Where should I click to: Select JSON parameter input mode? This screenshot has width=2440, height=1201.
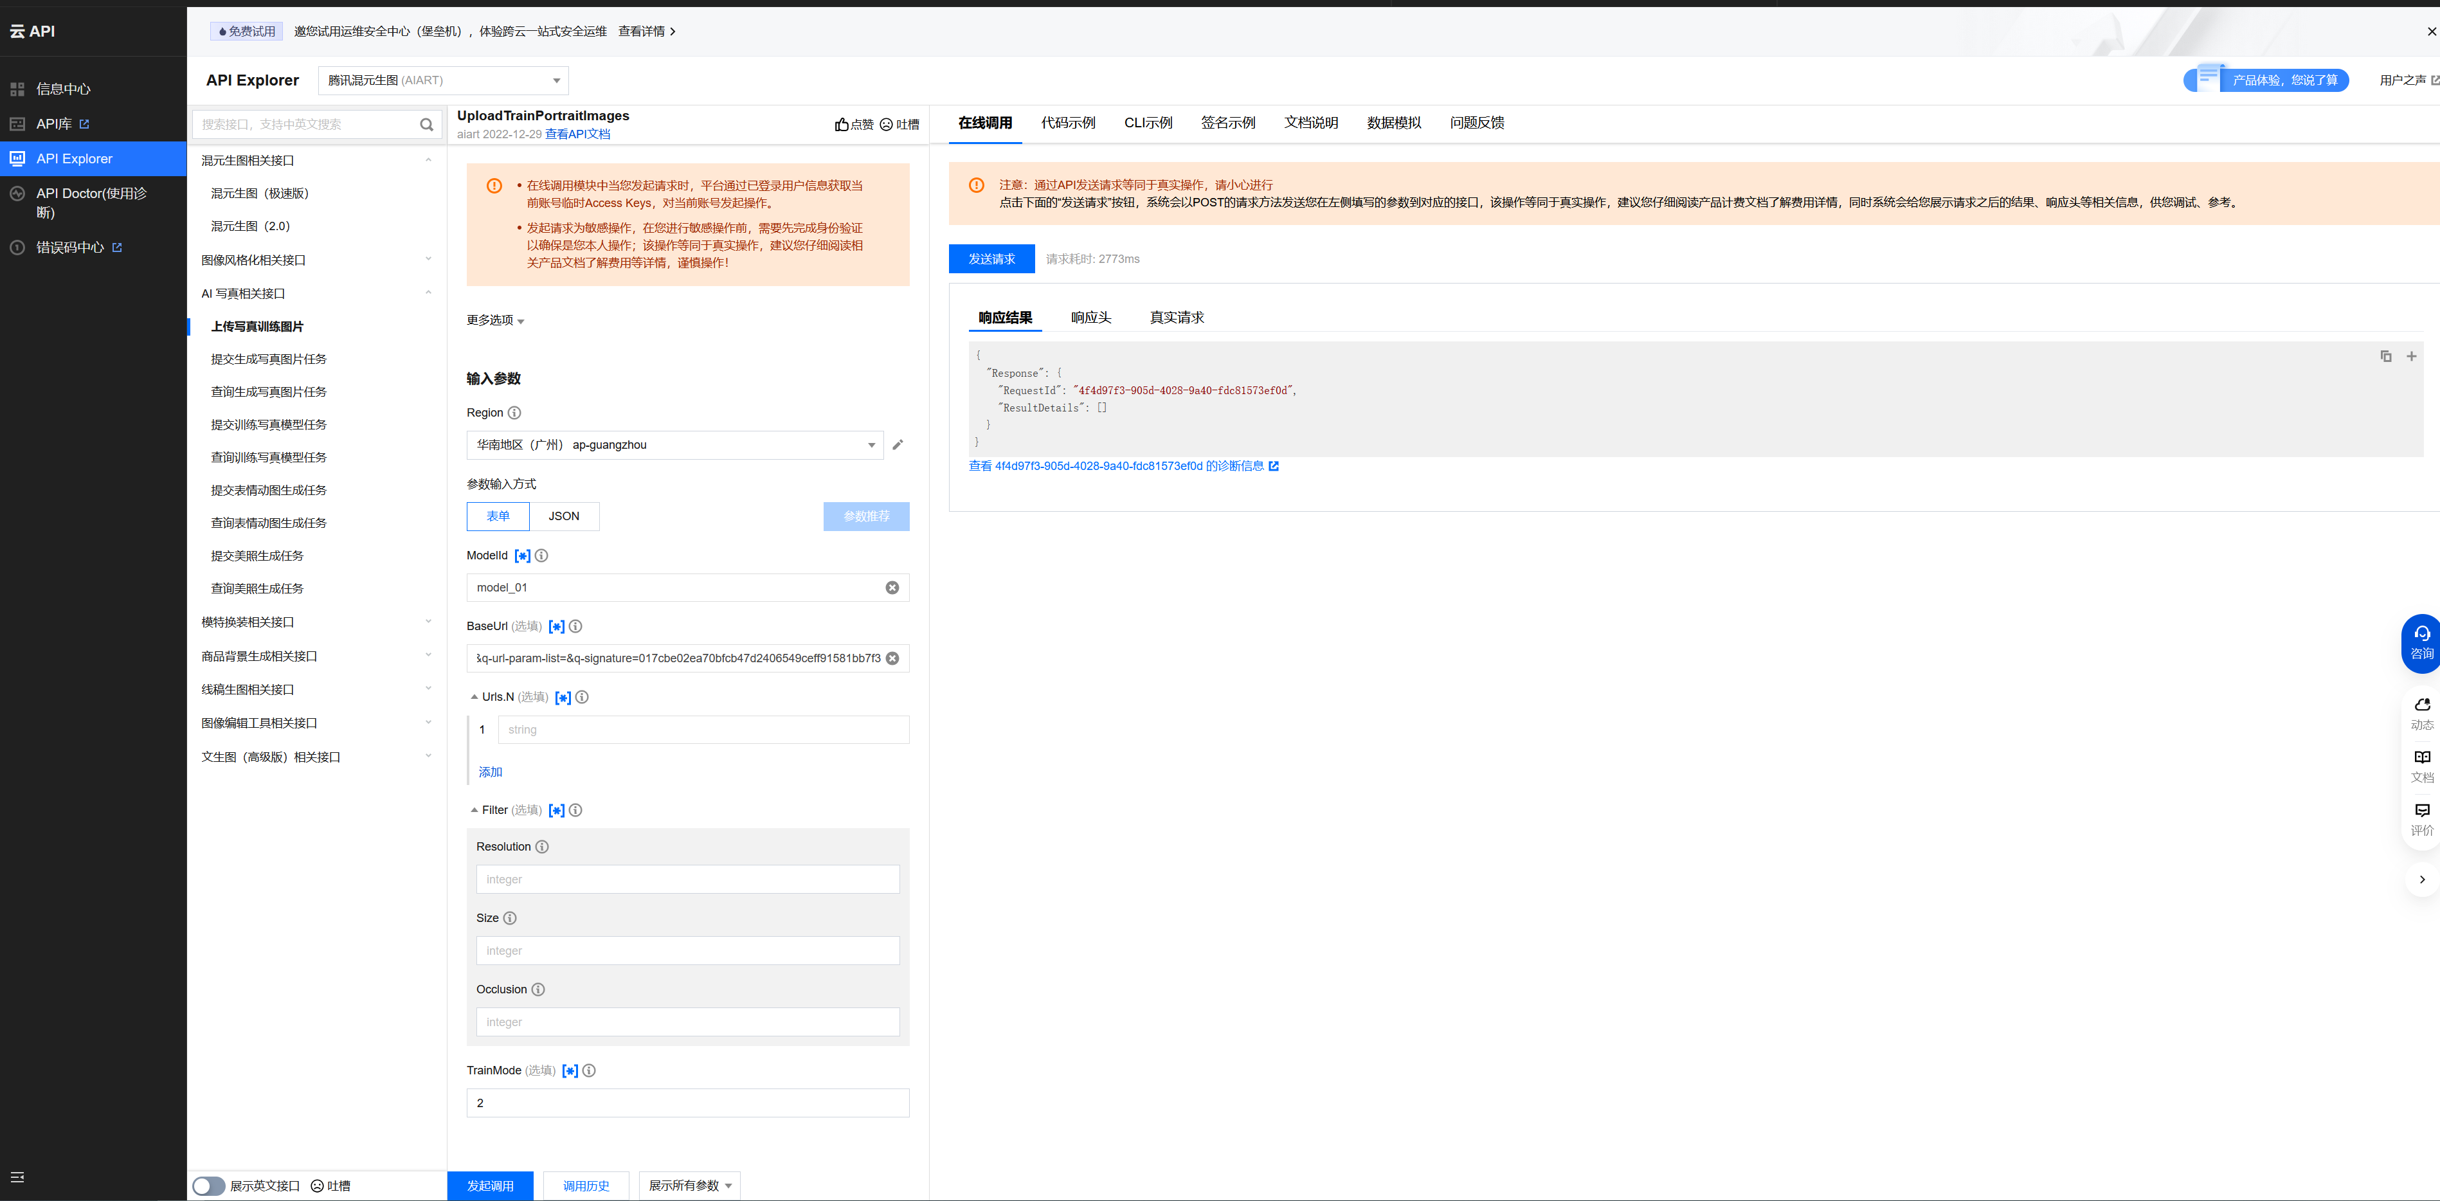565,516
